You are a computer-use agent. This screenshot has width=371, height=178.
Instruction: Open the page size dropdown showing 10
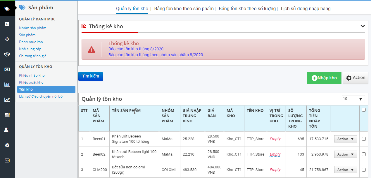tap(353, 99)
